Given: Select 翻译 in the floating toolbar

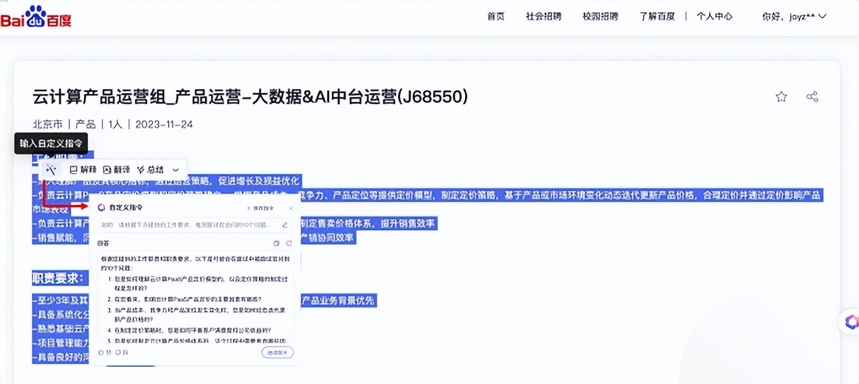Looking at the screenshot, I should click(117, 170).
